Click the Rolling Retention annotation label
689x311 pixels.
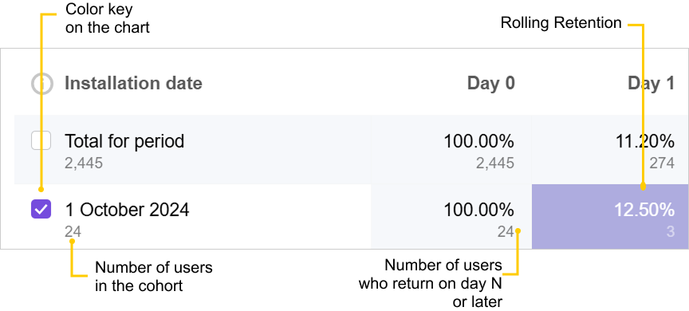click(x=561, y=23)
